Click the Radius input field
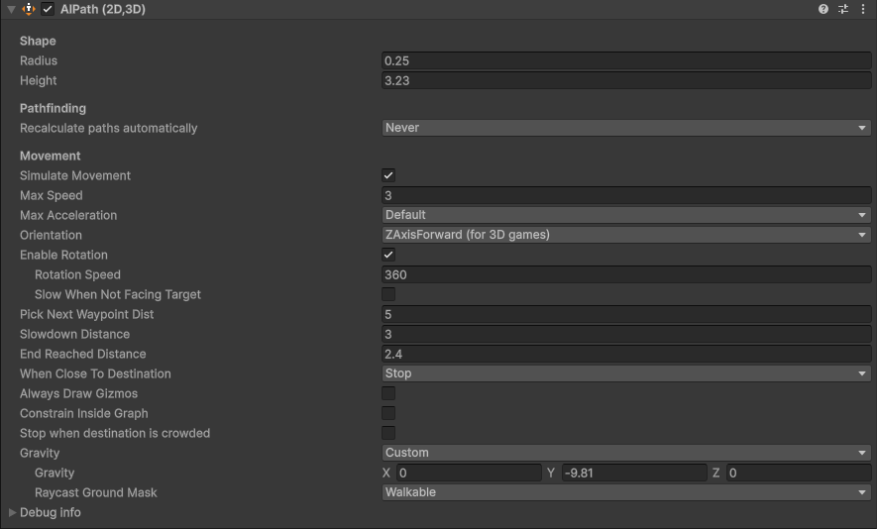 tap(626, 60)
